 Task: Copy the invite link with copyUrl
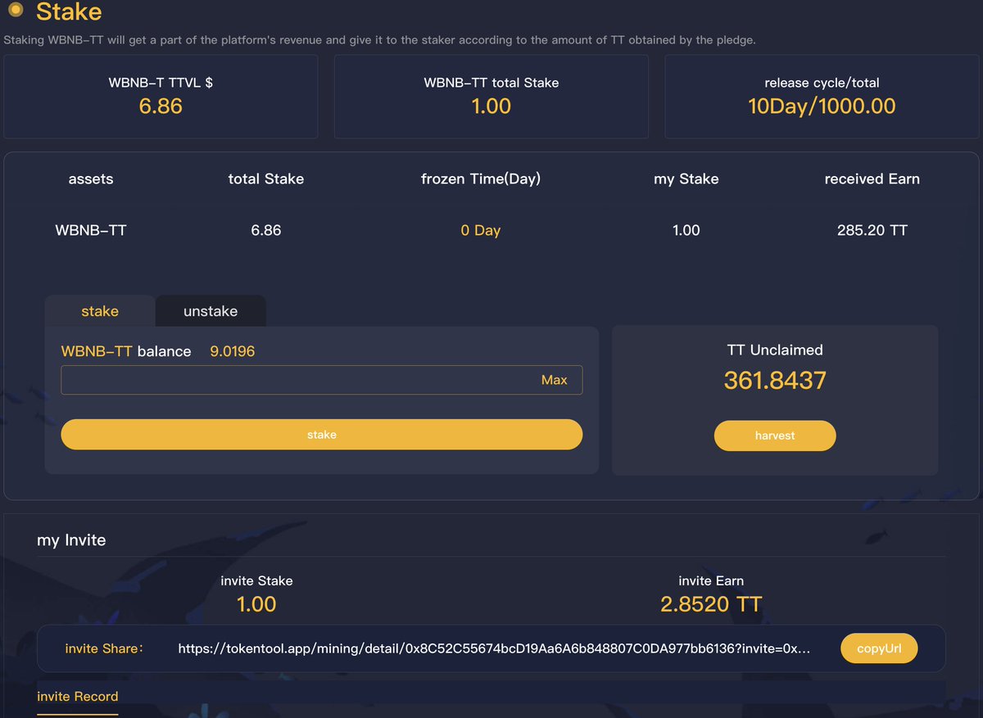pyautogui.click(x=879, y=648)
